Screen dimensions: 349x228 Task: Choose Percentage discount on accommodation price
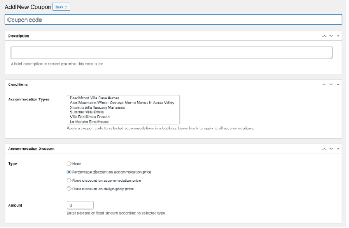point(69,172)
